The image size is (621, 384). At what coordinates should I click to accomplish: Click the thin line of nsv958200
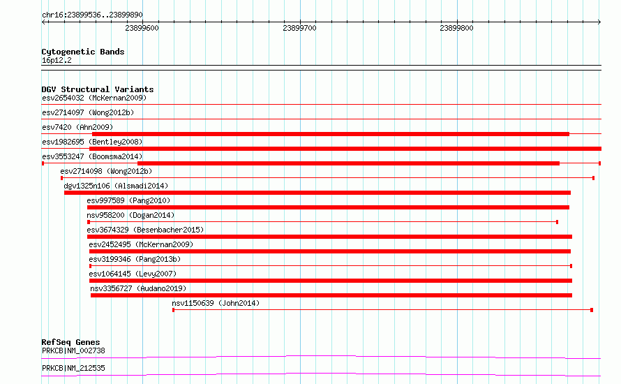[323, 222]
